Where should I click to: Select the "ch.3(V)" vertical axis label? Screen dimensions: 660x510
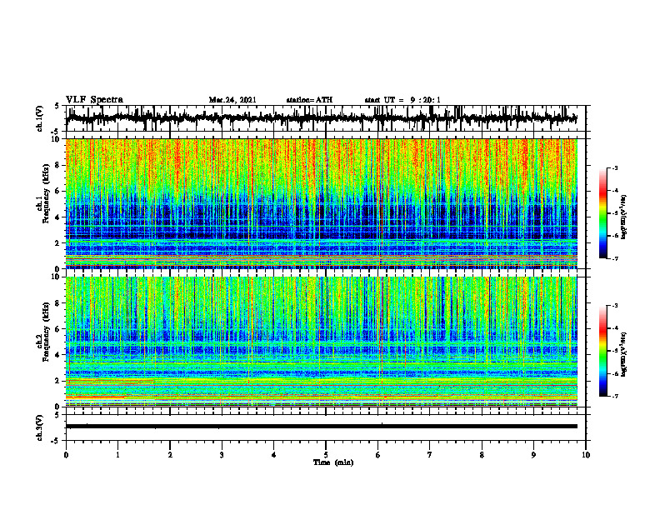(x=40, y=427)
